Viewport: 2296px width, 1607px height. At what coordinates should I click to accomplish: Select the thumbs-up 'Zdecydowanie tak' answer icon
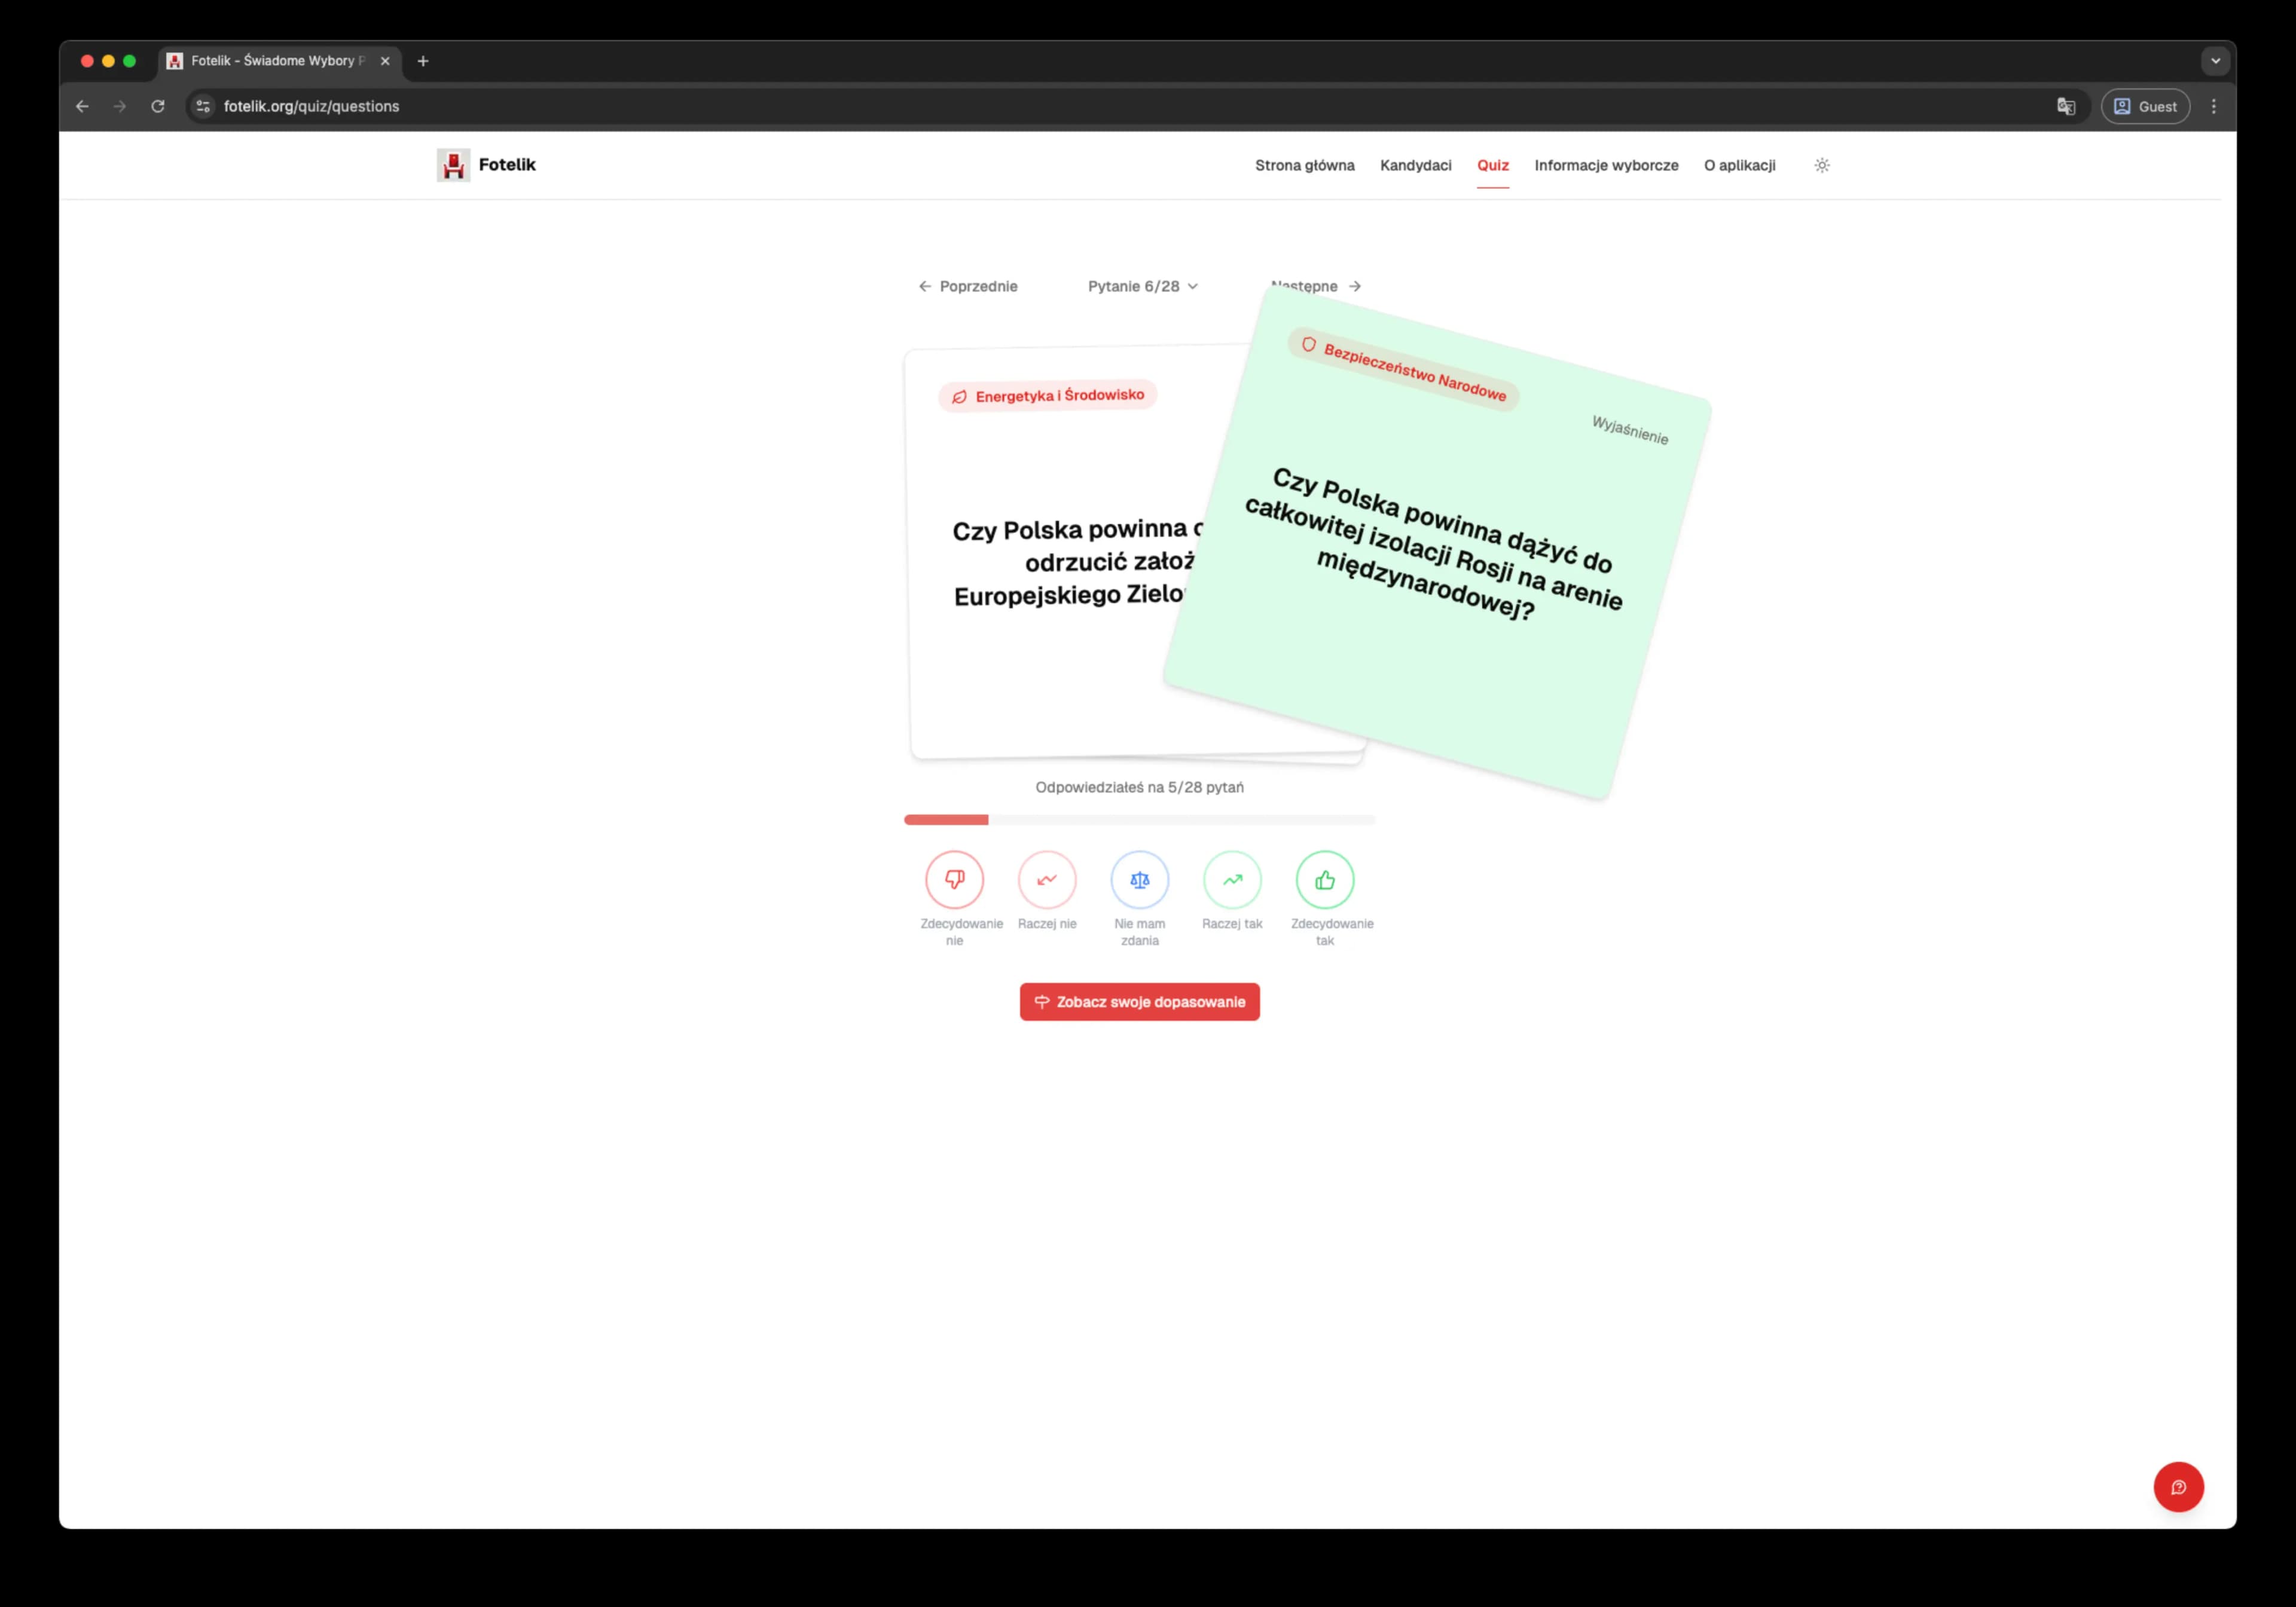point(1325,880)
